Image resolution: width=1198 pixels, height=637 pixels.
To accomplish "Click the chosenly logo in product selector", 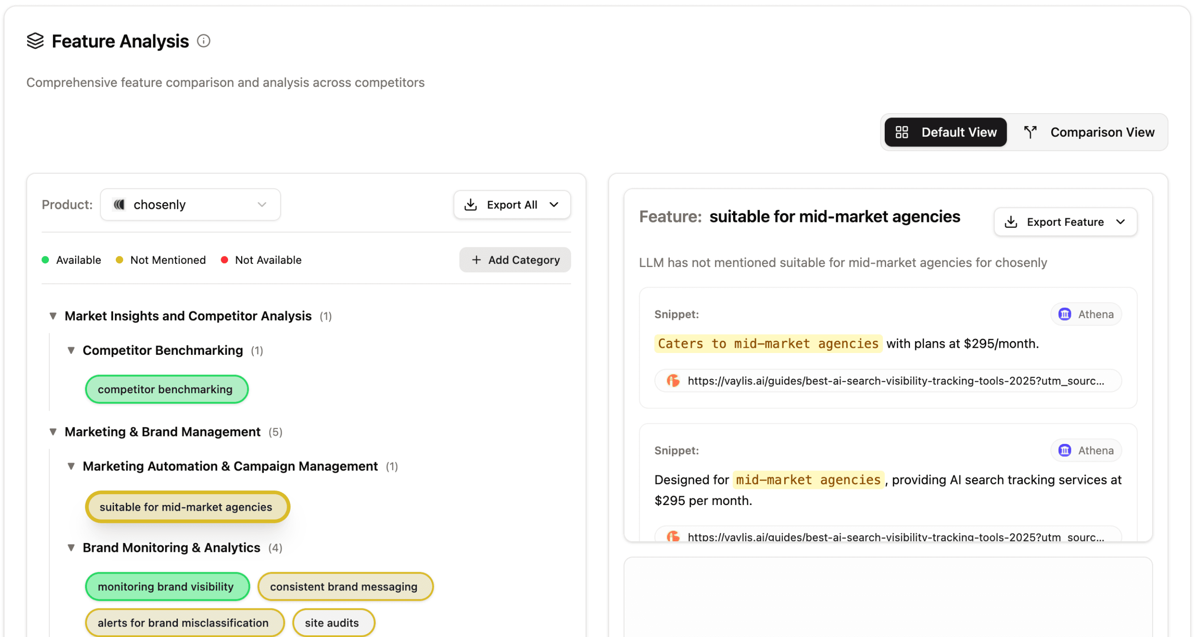I will pyautogui.click(x=120, y=204).
